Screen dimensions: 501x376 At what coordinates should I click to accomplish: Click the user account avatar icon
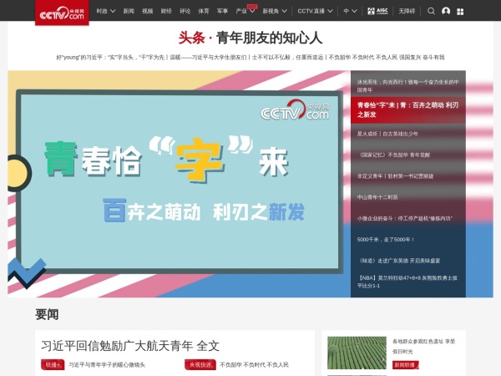tap(446, 12)
